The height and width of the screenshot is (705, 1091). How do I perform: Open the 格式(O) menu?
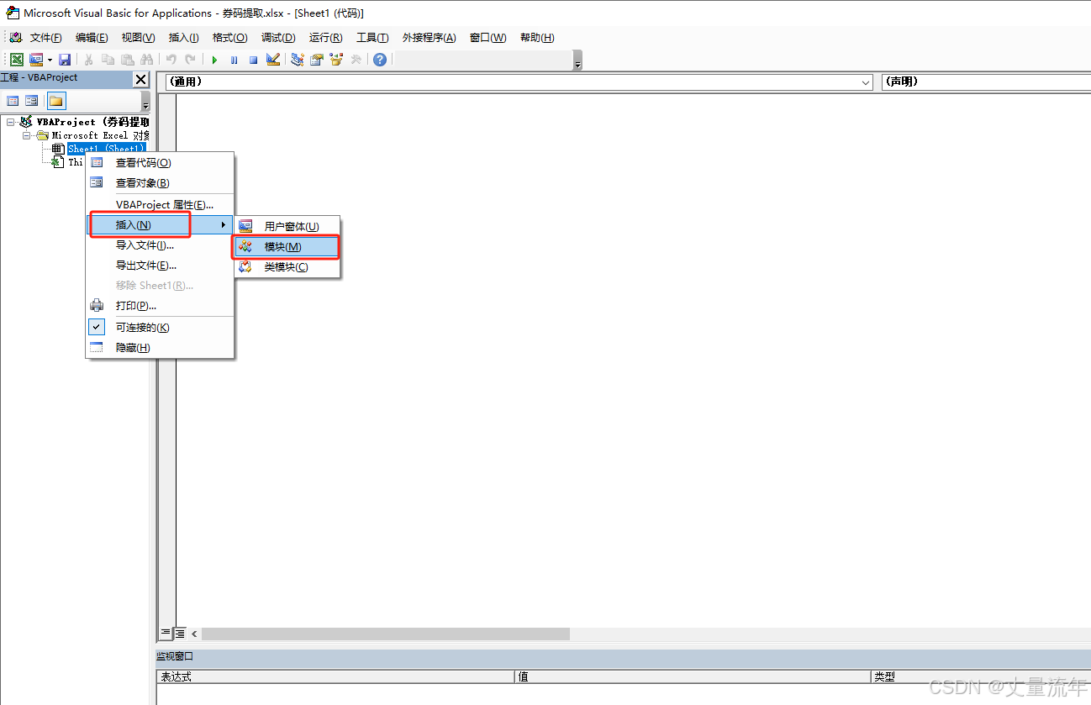[x=229, y=37]
